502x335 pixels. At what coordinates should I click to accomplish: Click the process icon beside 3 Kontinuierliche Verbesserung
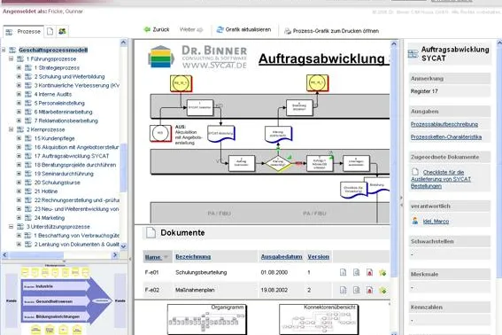(28, 85)
